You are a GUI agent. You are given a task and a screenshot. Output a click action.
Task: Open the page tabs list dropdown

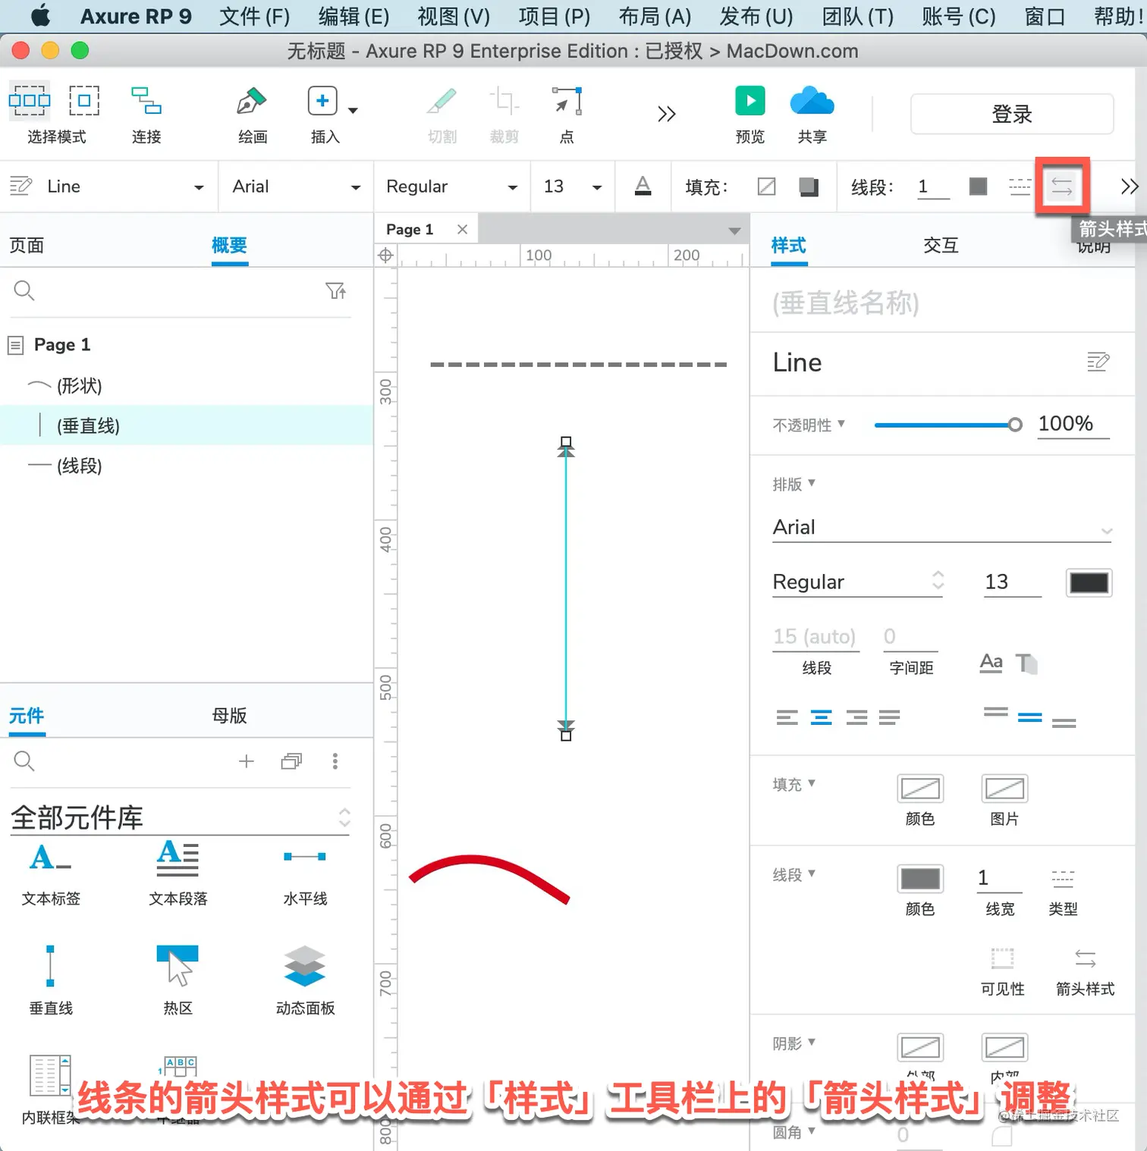[x=734, y=231]
